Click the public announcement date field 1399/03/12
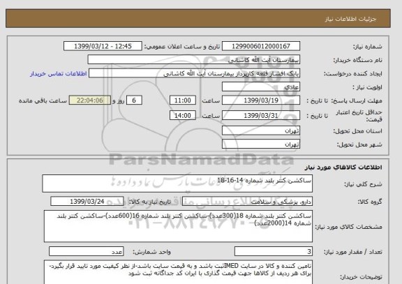The width and height of the screenshot is (402, 284). [103, 46]
